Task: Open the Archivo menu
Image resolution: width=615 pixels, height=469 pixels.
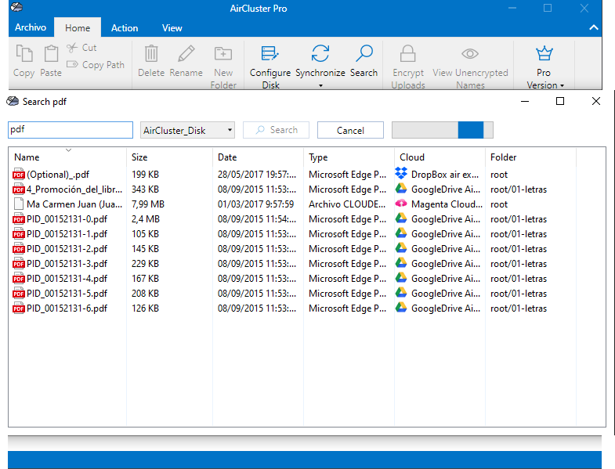Action: (31, 27)
